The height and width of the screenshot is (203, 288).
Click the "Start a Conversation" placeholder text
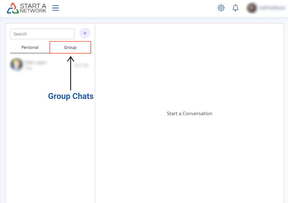[x=189, y=114]
